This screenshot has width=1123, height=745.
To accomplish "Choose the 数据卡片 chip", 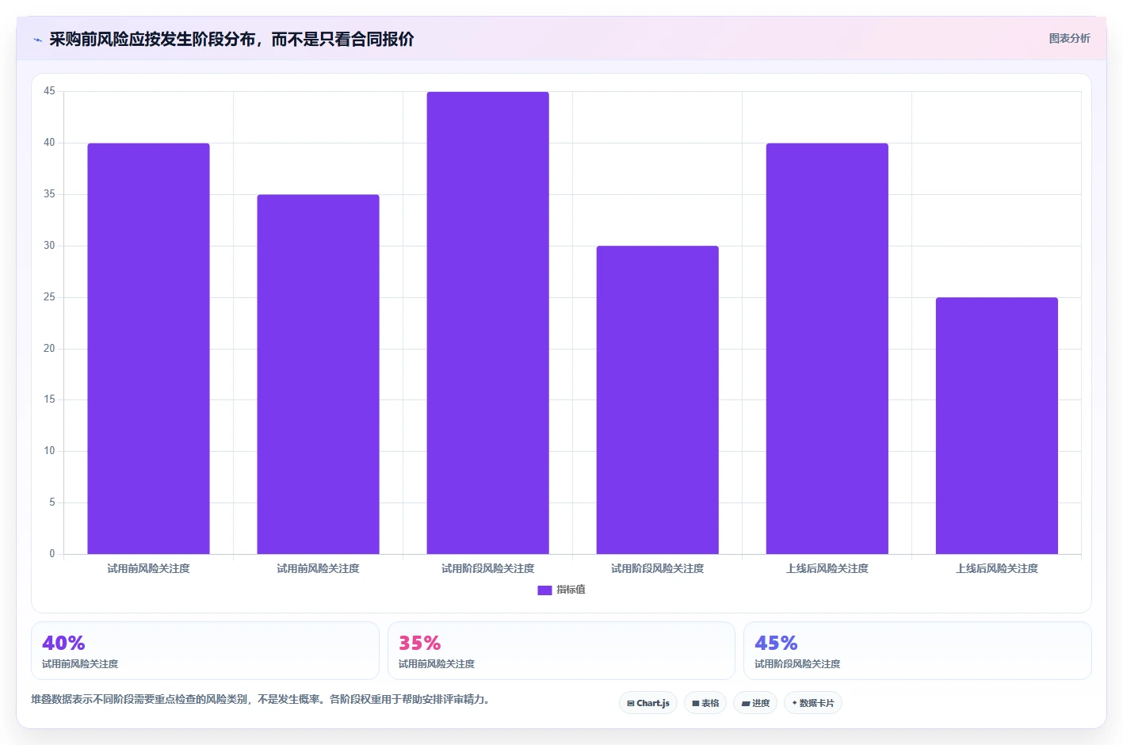I will click(x=813, y=703).
